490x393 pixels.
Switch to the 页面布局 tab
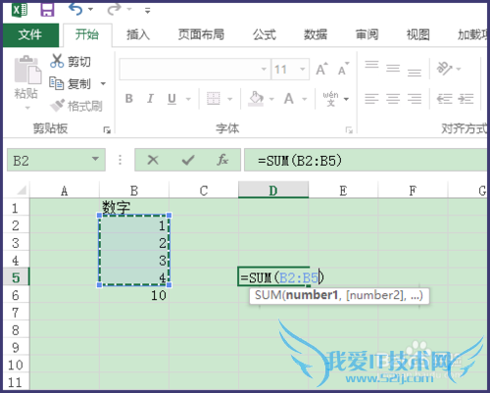click(201, 34)
